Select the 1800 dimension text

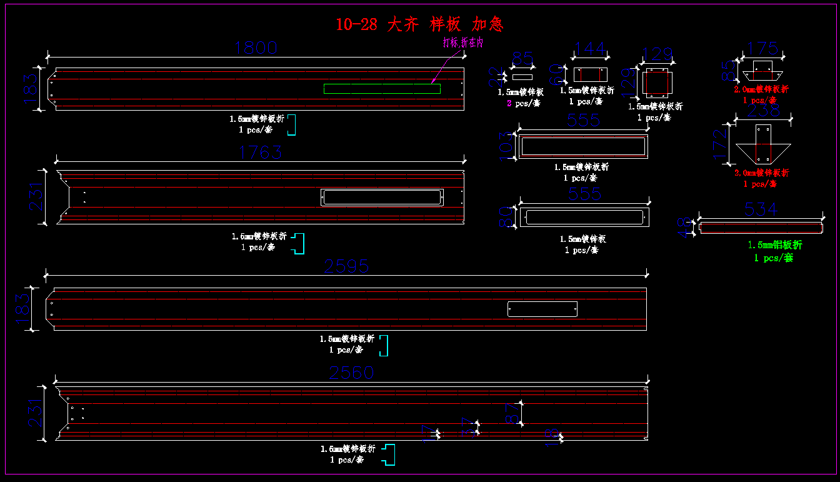coord(256,48)
